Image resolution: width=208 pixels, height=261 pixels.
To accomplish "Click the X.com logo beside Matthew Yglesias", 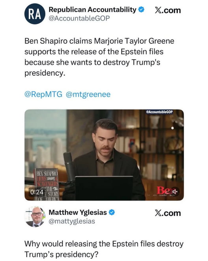I will pyautogui.click(x=168, y=213).
